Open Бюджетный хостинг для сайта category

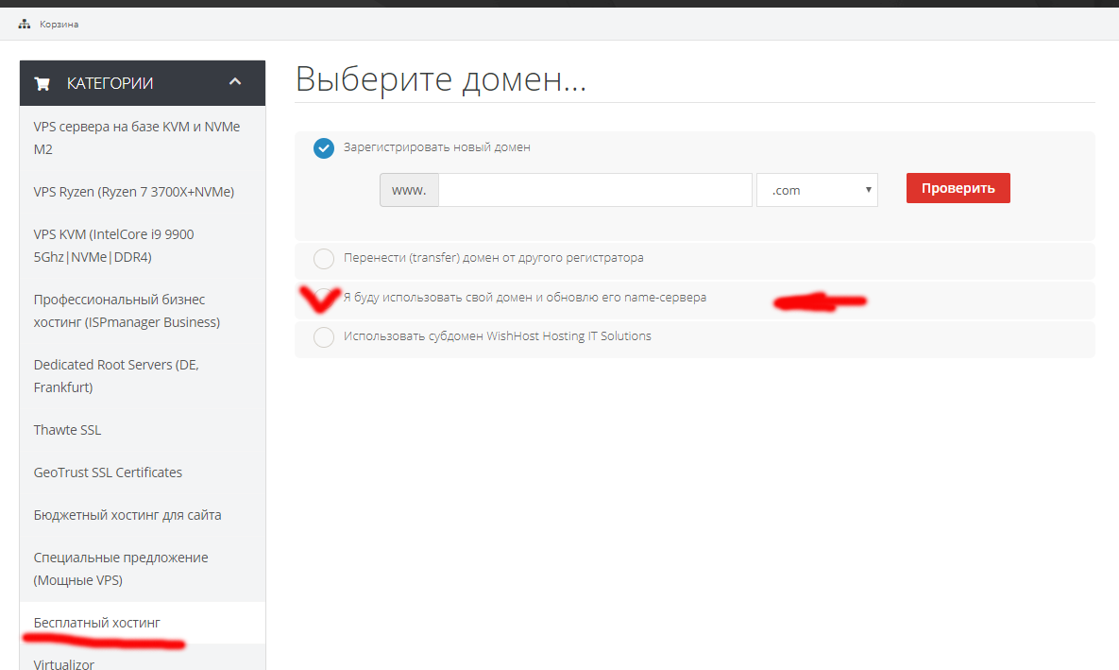coord(142,515)
